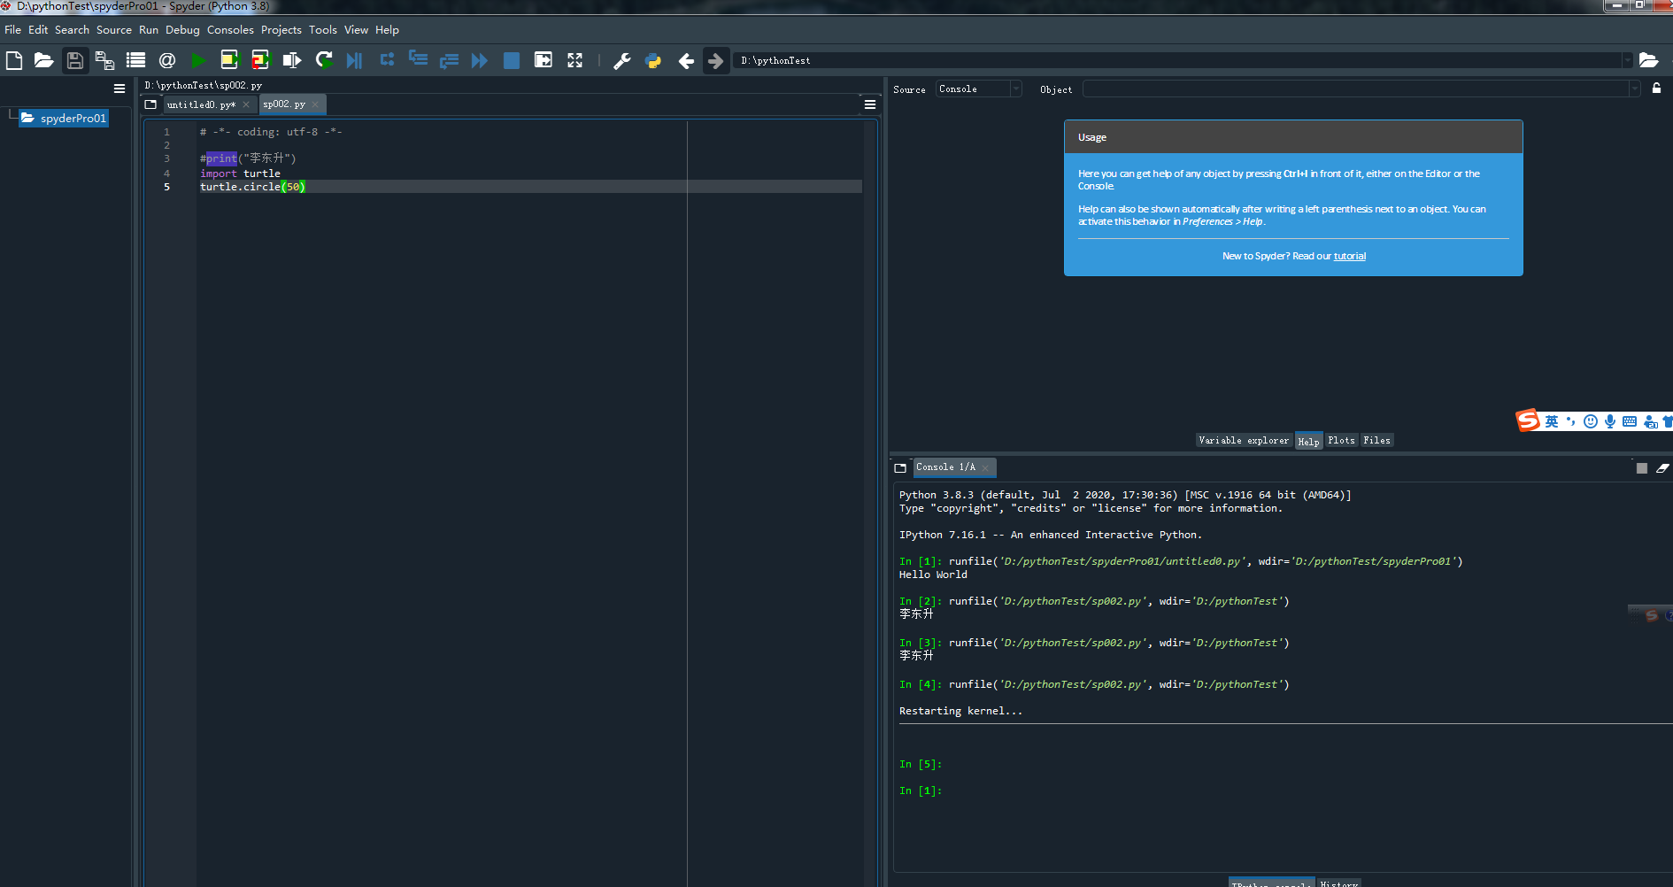
Task: Open the Consoles menu
Action: 230,29
